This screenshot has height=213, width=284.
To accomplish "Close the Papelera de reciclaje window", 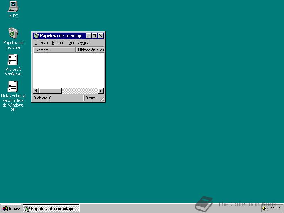I will click(x=101, y=36).
